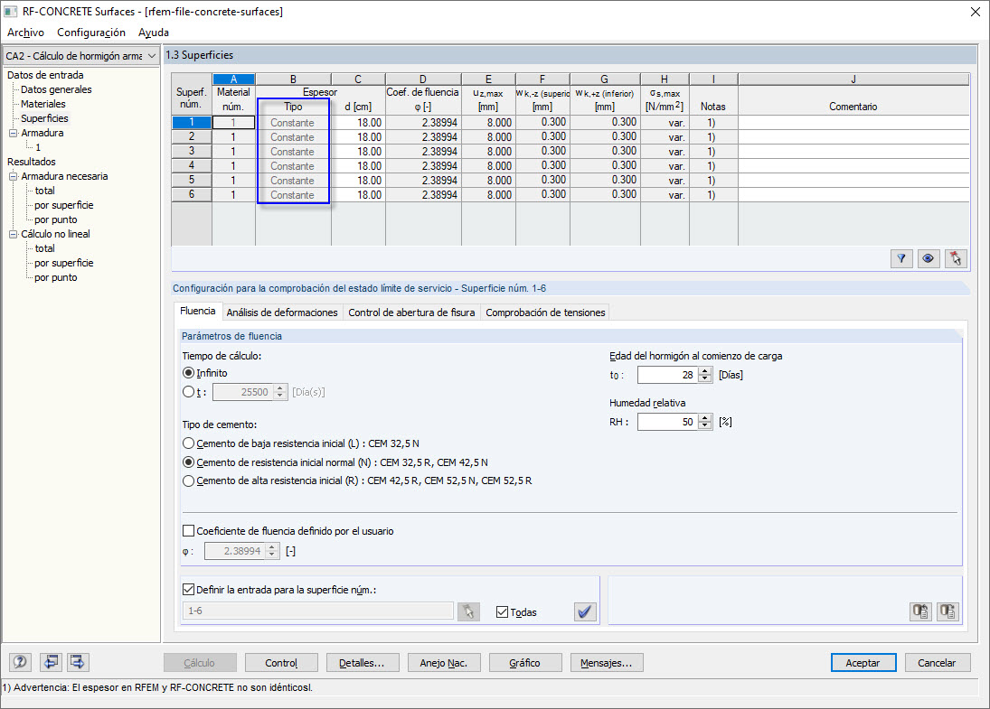The width and height of the screenshot is (990, 709).
Task: Click the RH humidity spinner arrows
Action: [x=705, y=422]
